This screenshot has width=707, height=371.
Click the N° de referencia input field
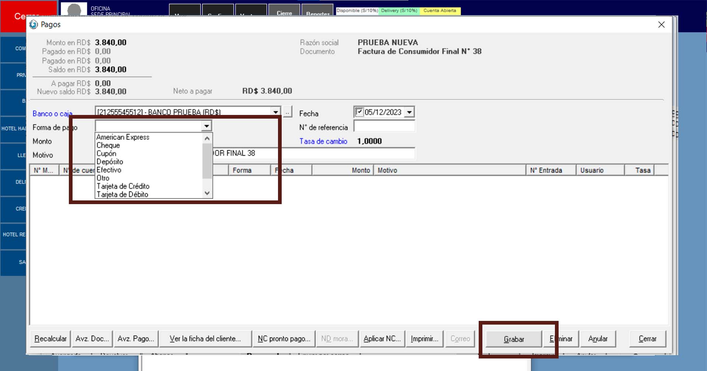[x=384, y=126]
